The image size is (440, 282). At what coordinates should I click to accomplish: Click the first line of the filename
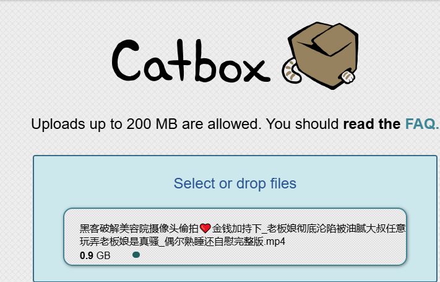click(x=243, y=228)
